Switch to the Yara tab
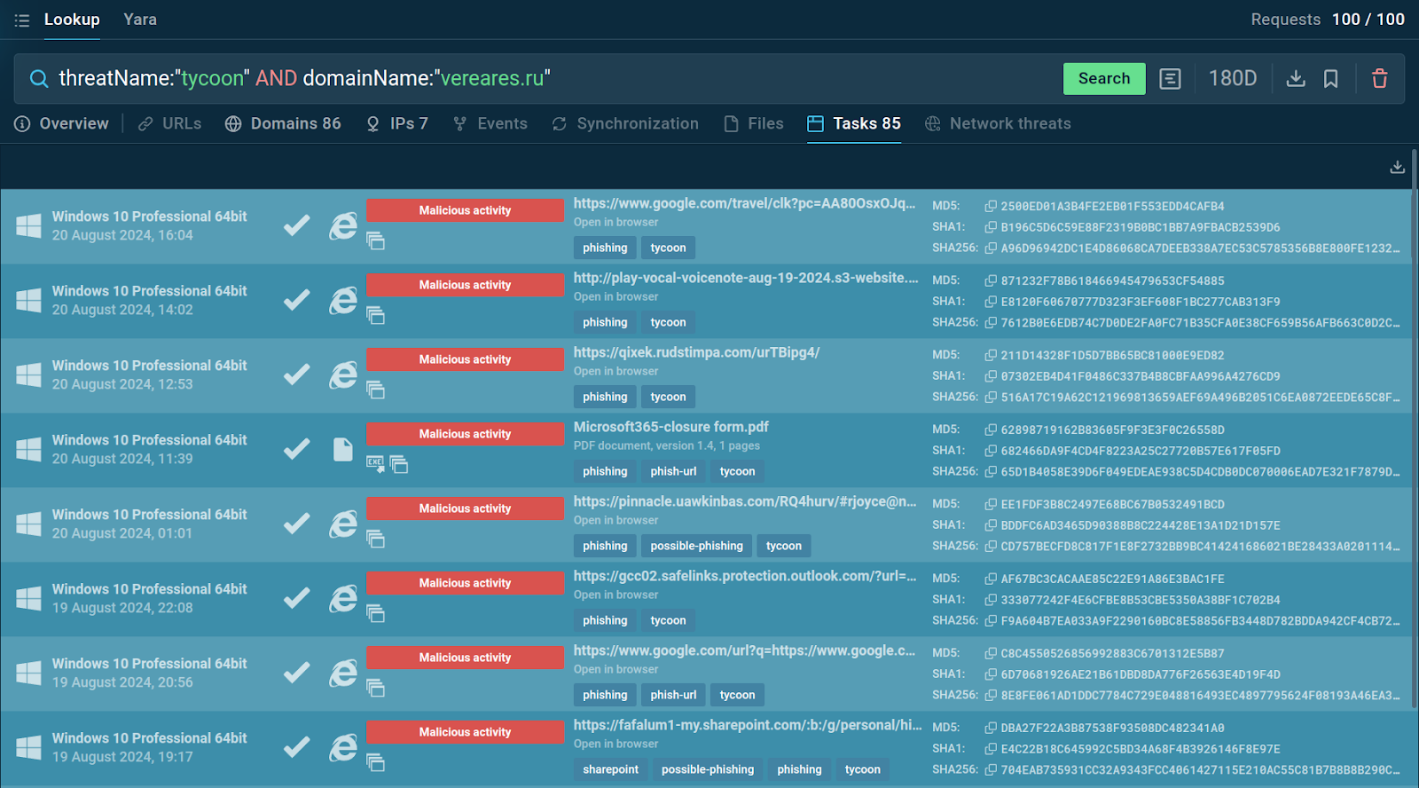 (140, 20)
